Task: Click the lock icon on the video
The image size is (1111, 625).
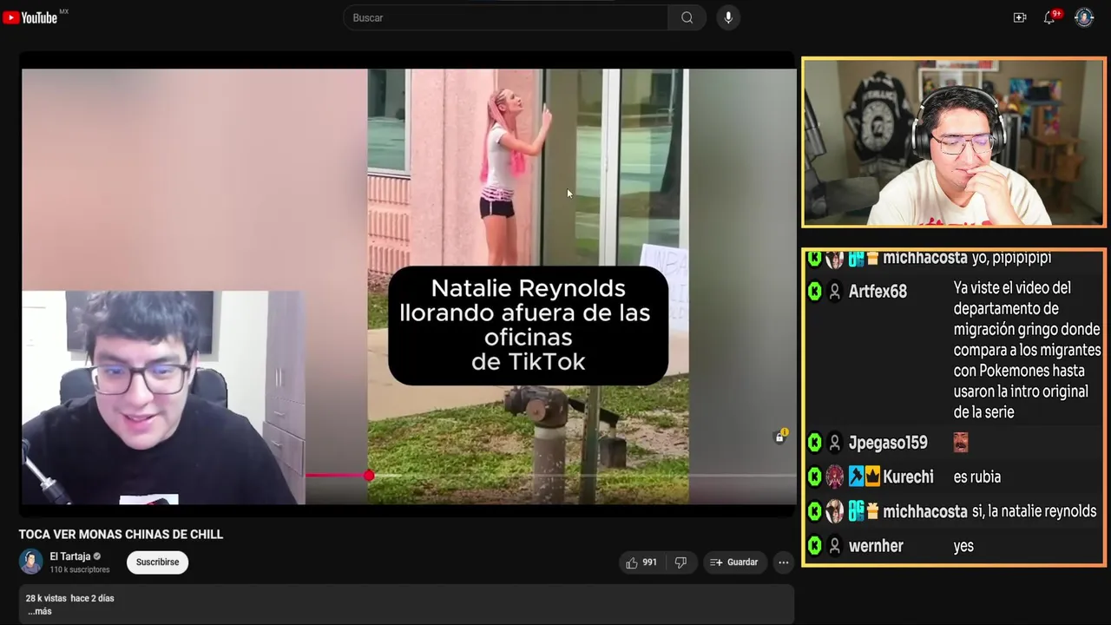Action: point(779,437)
